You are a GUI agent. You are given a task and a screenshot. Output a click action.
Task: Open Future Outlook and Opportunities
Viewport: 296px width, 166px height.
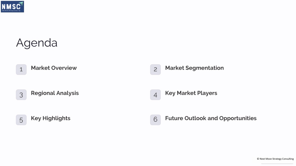(x=211, y=118)
